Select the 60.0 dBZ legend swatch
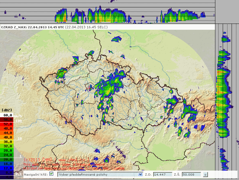This screenshot has height=180, width=239. click(x=7, y=115)
